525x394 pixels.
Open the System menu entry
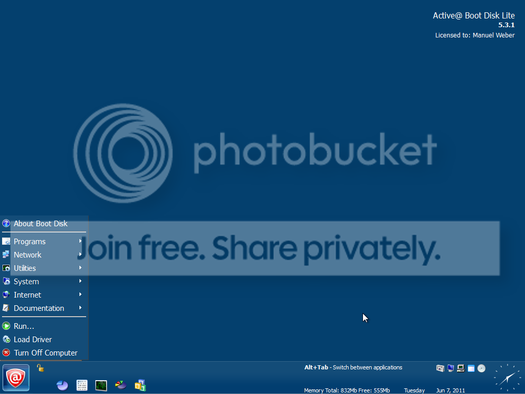pyautogui.click(x=26, y=282)
